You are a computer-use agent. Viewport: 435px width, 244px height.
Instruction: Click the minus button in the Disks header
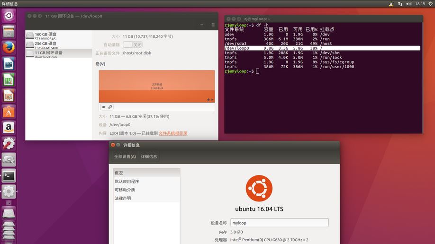(202, 25)
